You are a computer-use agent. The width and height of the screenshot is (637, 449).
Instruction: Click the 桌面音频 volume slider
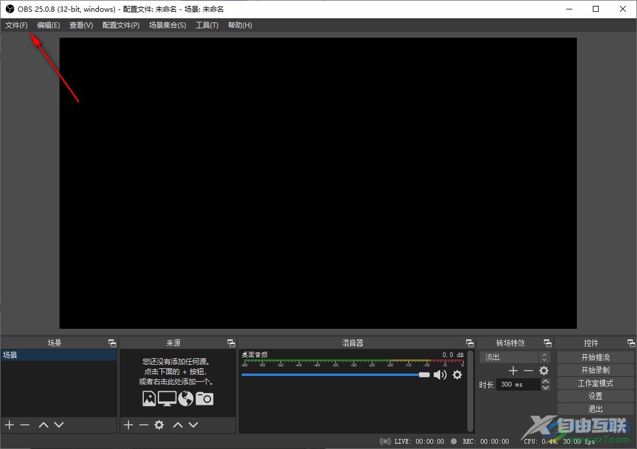click(x=335, y=375)
